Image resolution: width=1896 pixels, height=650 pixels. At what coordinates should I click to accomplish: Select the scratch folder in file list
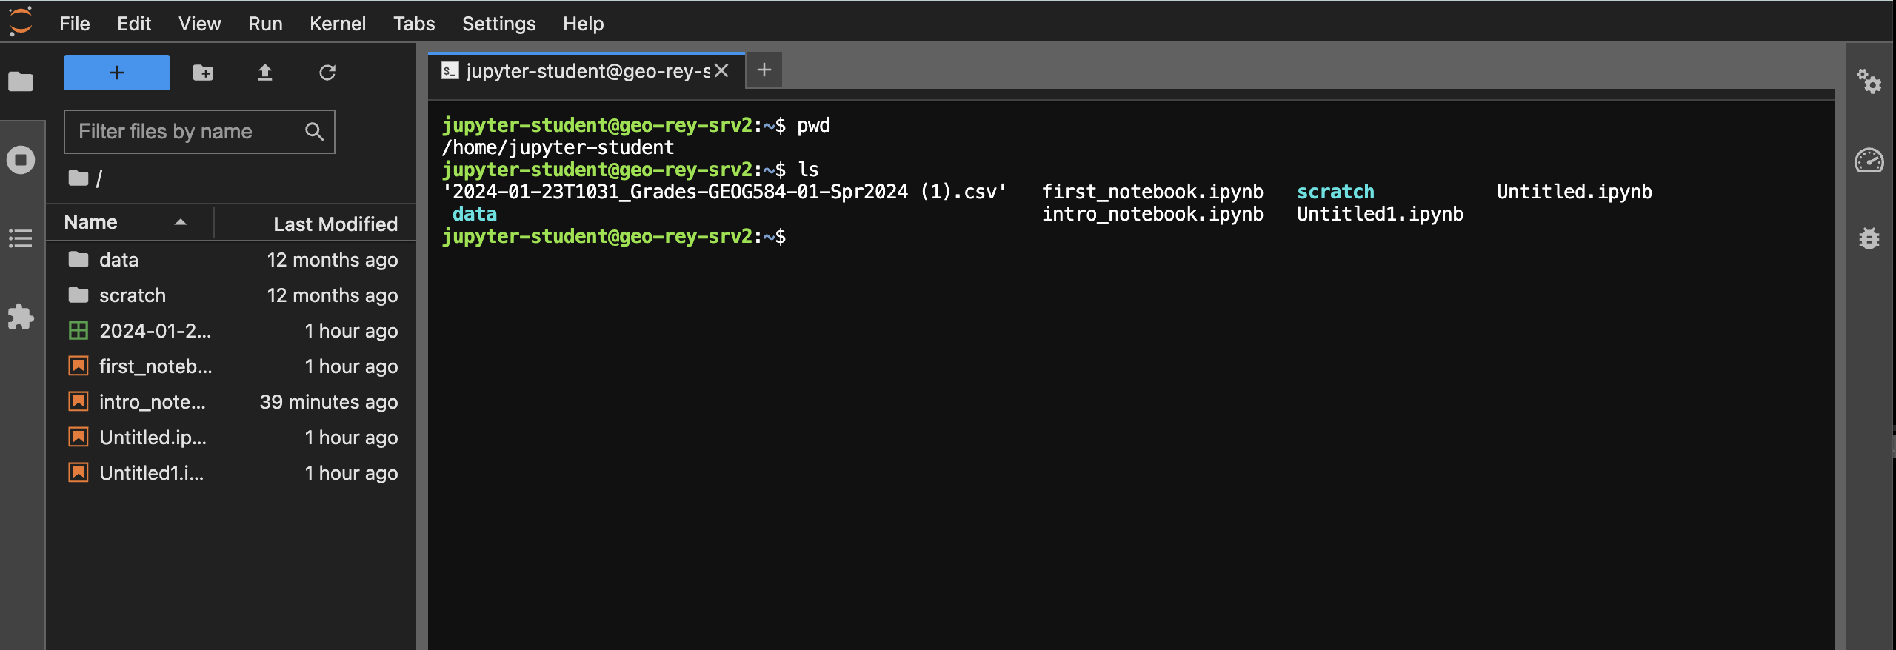(x=133, y=295)
